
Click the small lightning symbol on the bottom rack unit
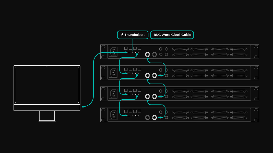pos(133,115)
